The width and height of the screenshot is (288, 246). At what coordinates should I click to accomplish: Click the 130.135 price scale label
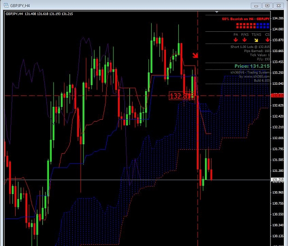[x=278, y=236]
